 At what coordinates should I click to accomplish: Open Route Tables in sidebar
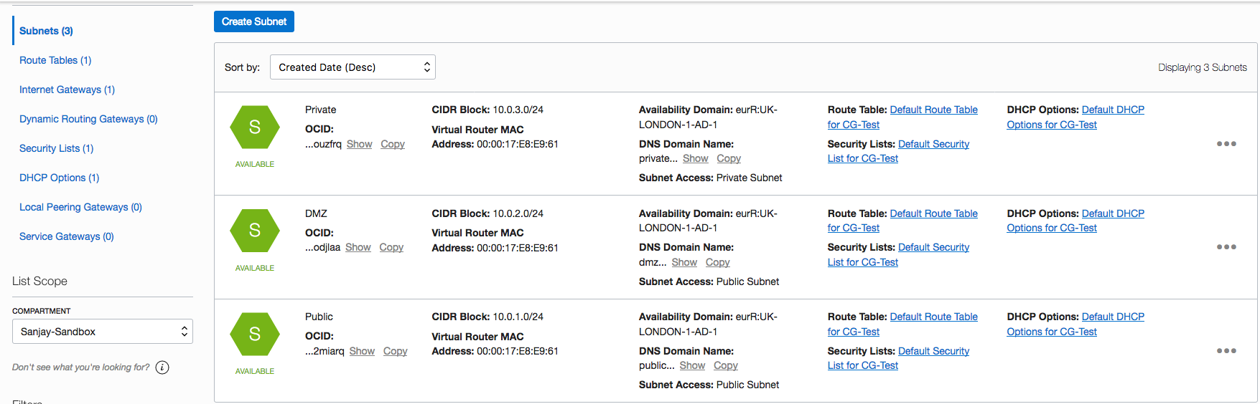point(55,60)
